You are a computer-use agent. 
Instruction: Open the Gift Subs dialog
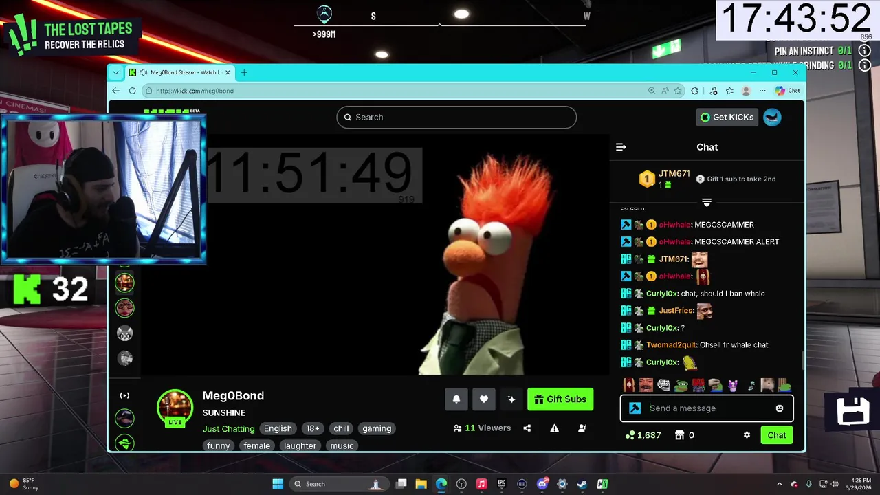point(560,399)
